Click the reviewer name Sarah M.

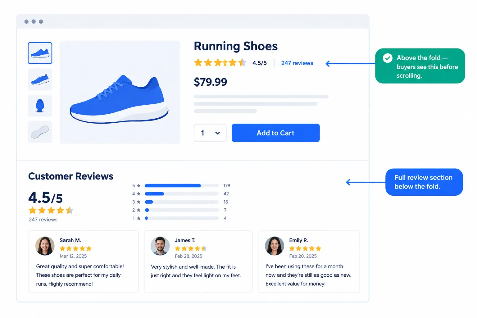(70, 240)
